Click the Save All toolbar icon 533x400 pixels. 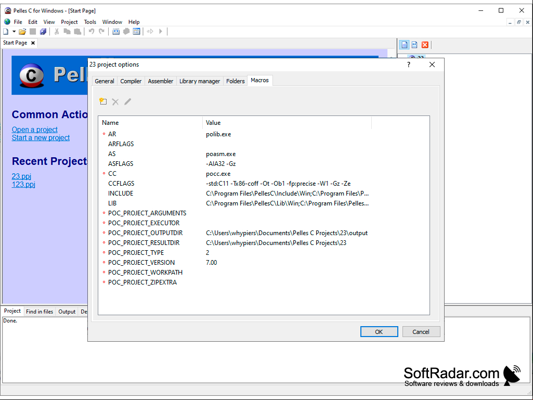[43, 32]
